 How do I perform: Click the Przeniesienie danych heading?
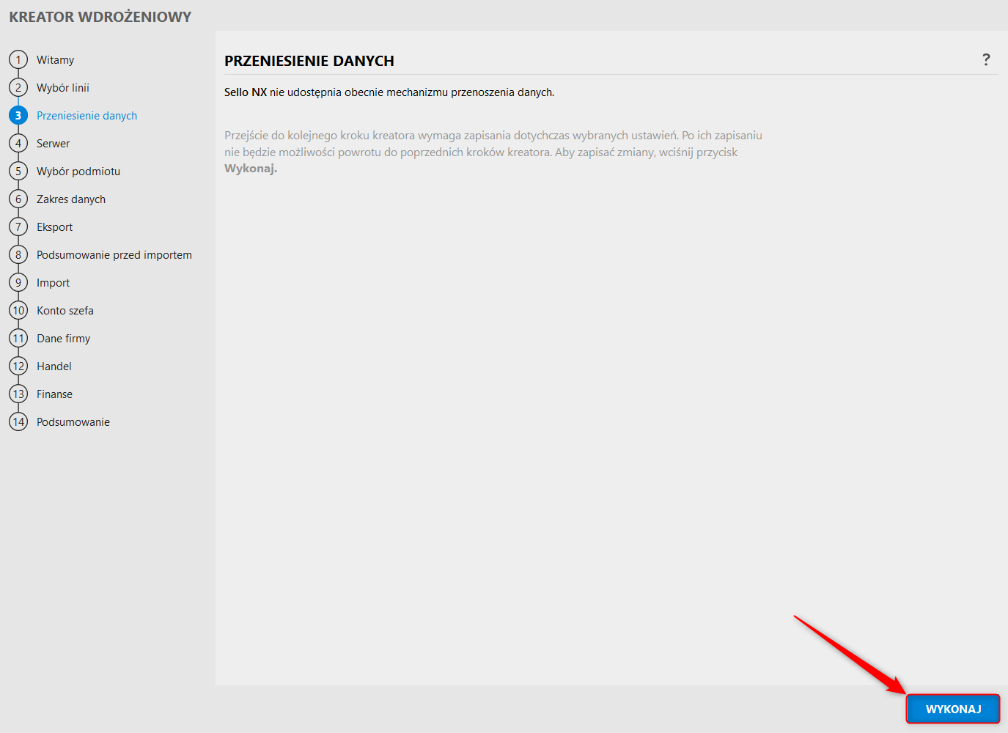tap(309, 61)
